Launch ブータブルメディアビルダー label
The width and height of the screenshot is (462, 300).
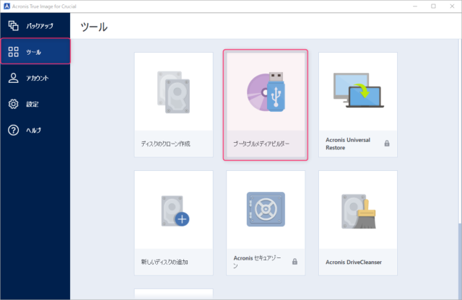[x=261, y=144]
